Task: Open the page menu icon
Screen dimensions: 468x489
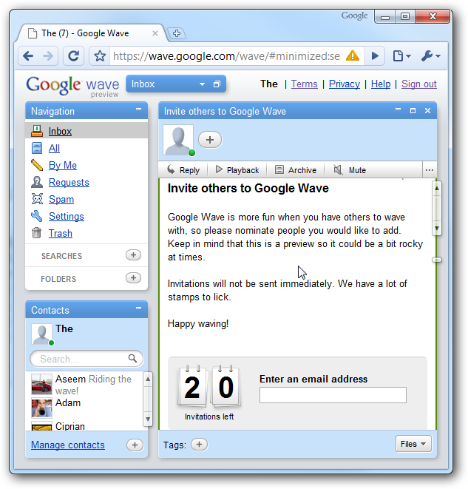Action: 401,56
